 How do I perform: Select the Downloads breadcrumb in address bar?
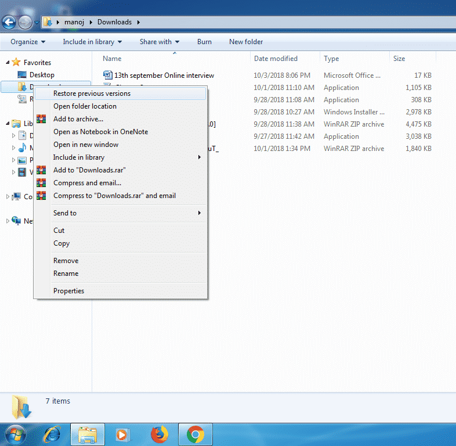tap(114, 22)
